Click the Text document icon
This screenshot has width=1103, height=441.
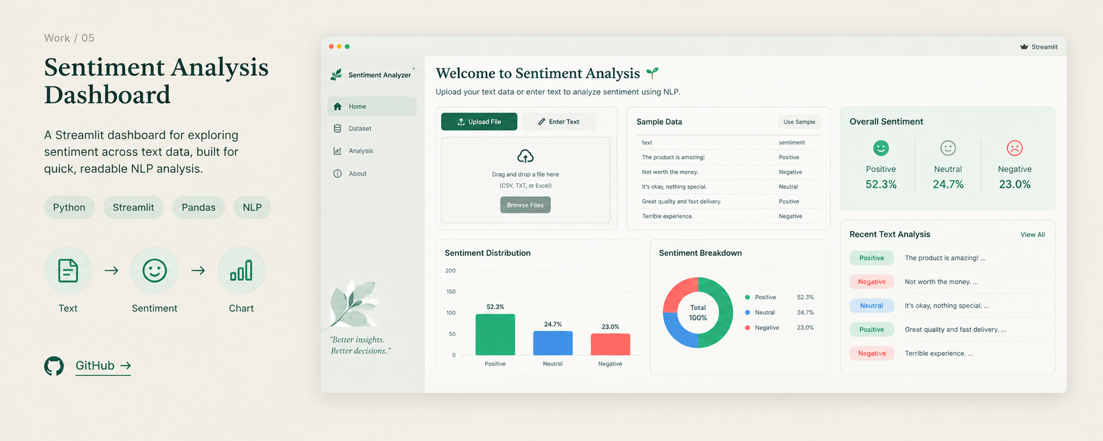68,271
